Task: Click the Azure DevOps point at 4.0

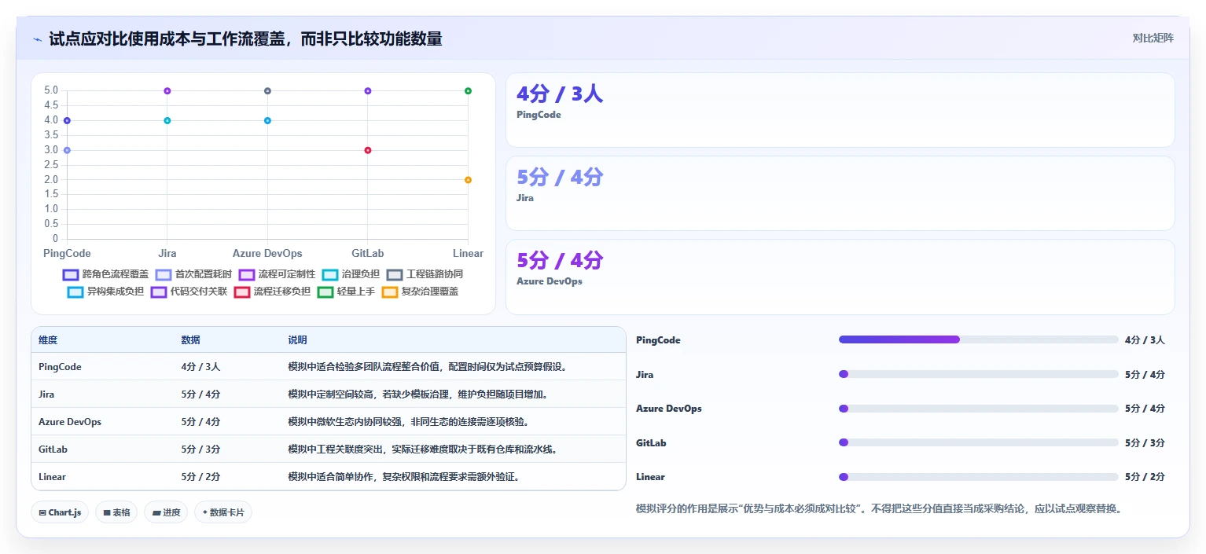Action: pos(267,120)
